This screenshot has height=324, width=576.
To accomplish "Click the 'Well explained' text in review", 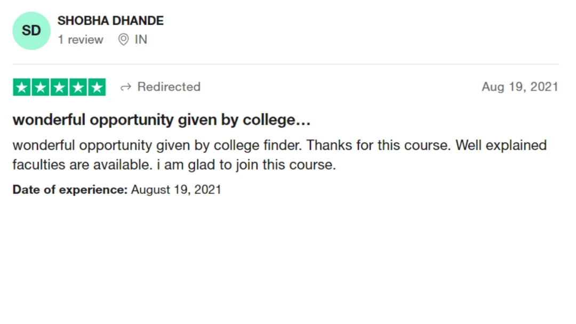I will [501, 145].
